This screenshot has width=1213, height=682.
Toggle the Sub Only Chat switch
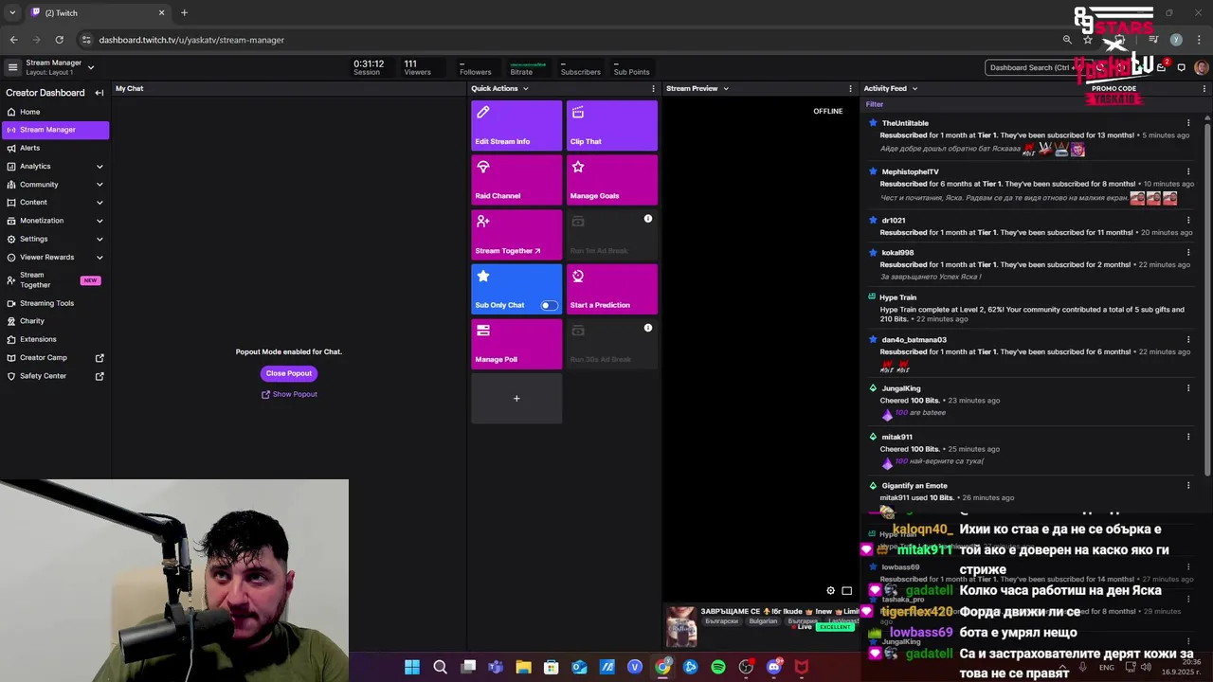pyautogui.click(x=549, y=305)
